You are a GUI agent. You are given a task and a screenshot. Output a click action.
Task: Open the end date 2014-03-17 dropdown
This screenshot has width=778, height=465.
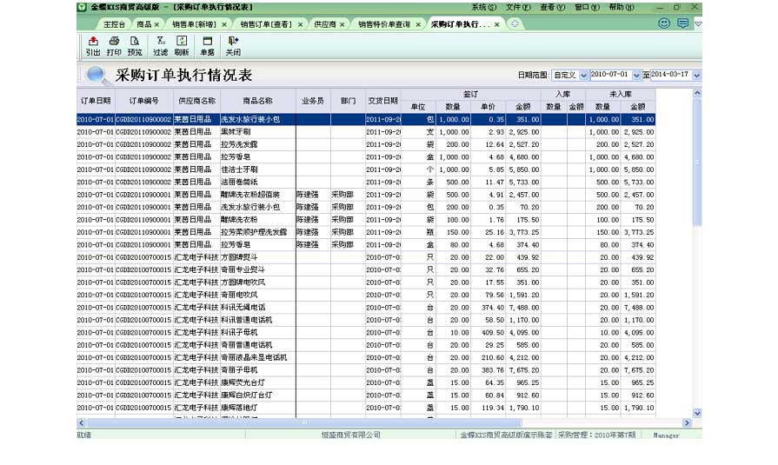coord(697,76)
